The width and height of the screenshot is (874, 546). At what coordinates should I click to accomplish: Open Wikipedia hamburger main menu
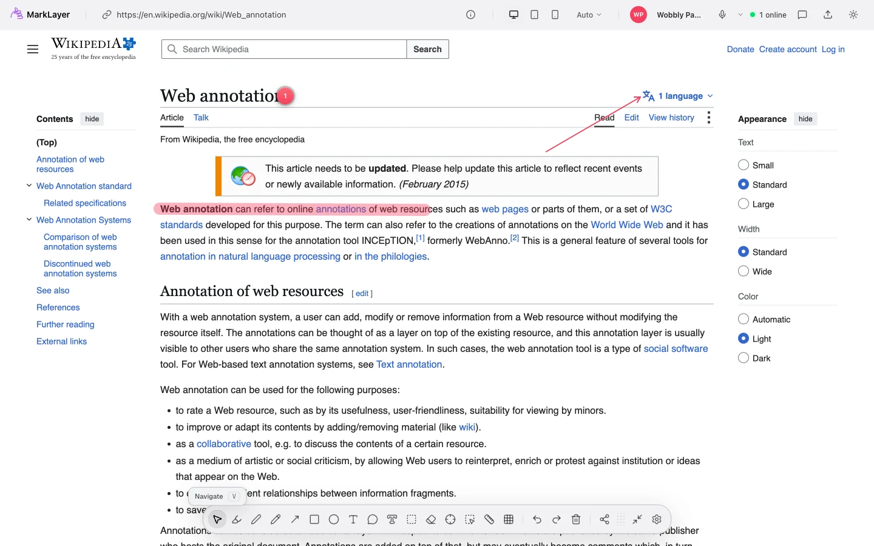(33, 49)
